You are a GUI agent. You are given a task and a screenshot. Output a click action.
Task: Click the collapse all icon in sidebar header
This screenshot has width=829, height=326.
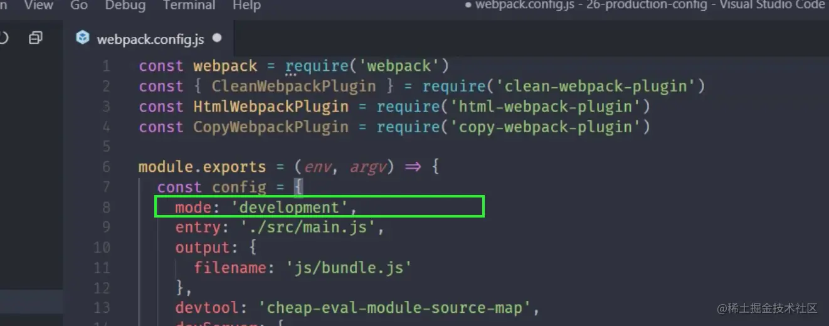pos(36,38)
